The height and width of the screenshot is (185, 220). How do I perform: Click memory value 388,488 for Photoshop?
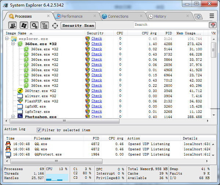click(195, 117)
